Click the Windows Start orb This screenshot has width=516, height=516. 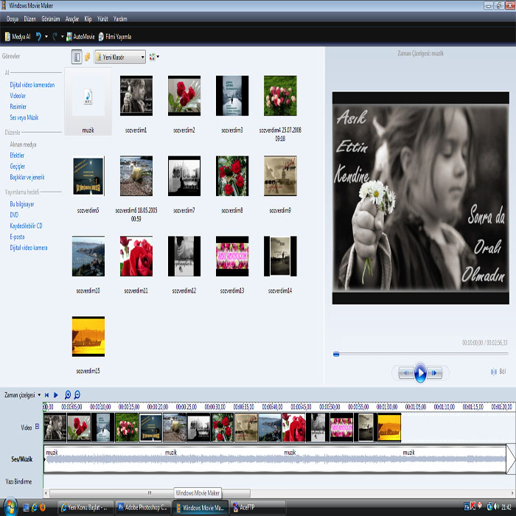pos(10,507)
